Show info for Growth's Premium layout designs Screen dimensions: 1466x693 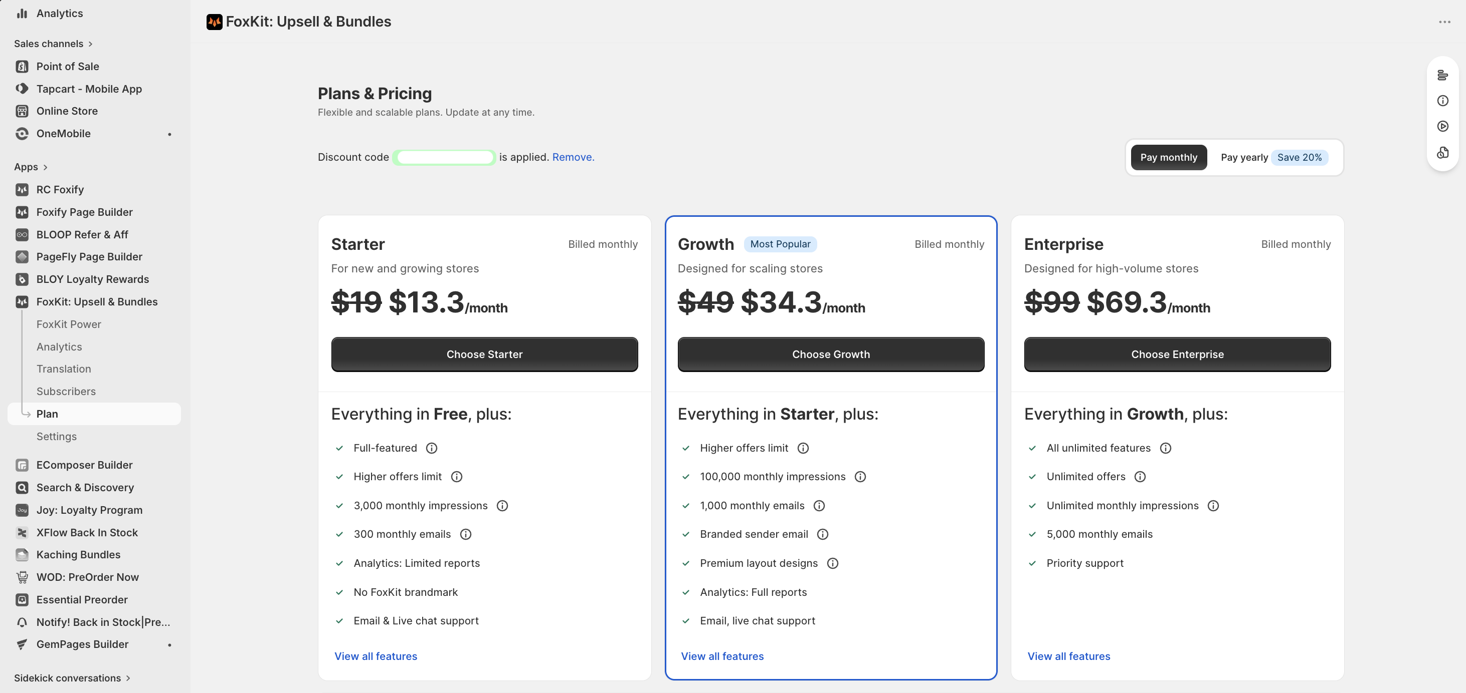[x=833, y=563]
